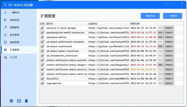
Task: Disable sd-webui-controlnet checkbox
Action: [42, 46]
